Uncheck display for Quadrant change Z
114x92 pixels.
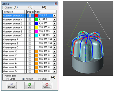coord(30,23)
